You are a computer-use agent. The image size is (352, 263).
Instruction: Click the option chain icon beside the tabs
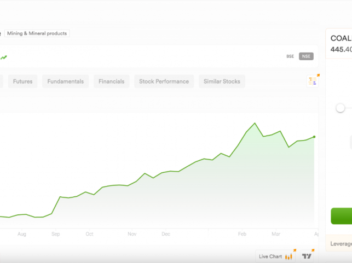click(x=313, y=81)
